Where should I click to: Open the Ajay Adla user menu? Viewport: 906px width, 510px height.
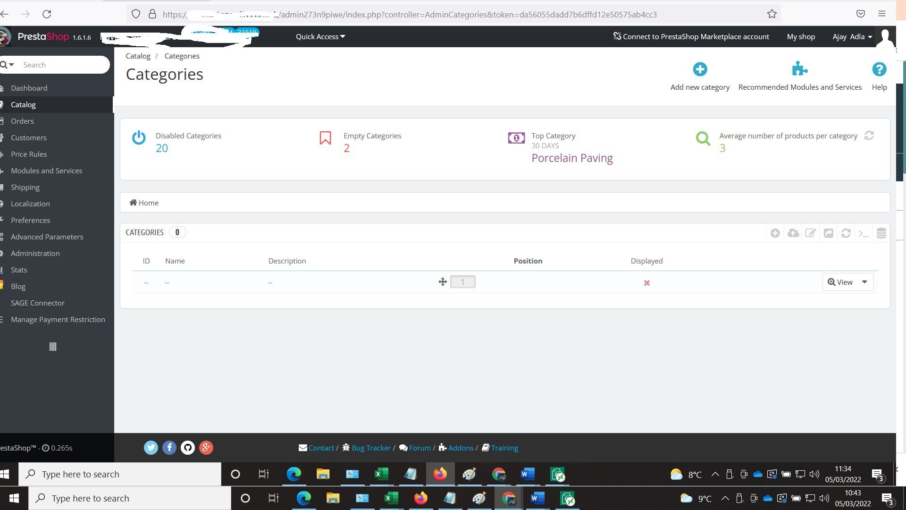(852, 37)
